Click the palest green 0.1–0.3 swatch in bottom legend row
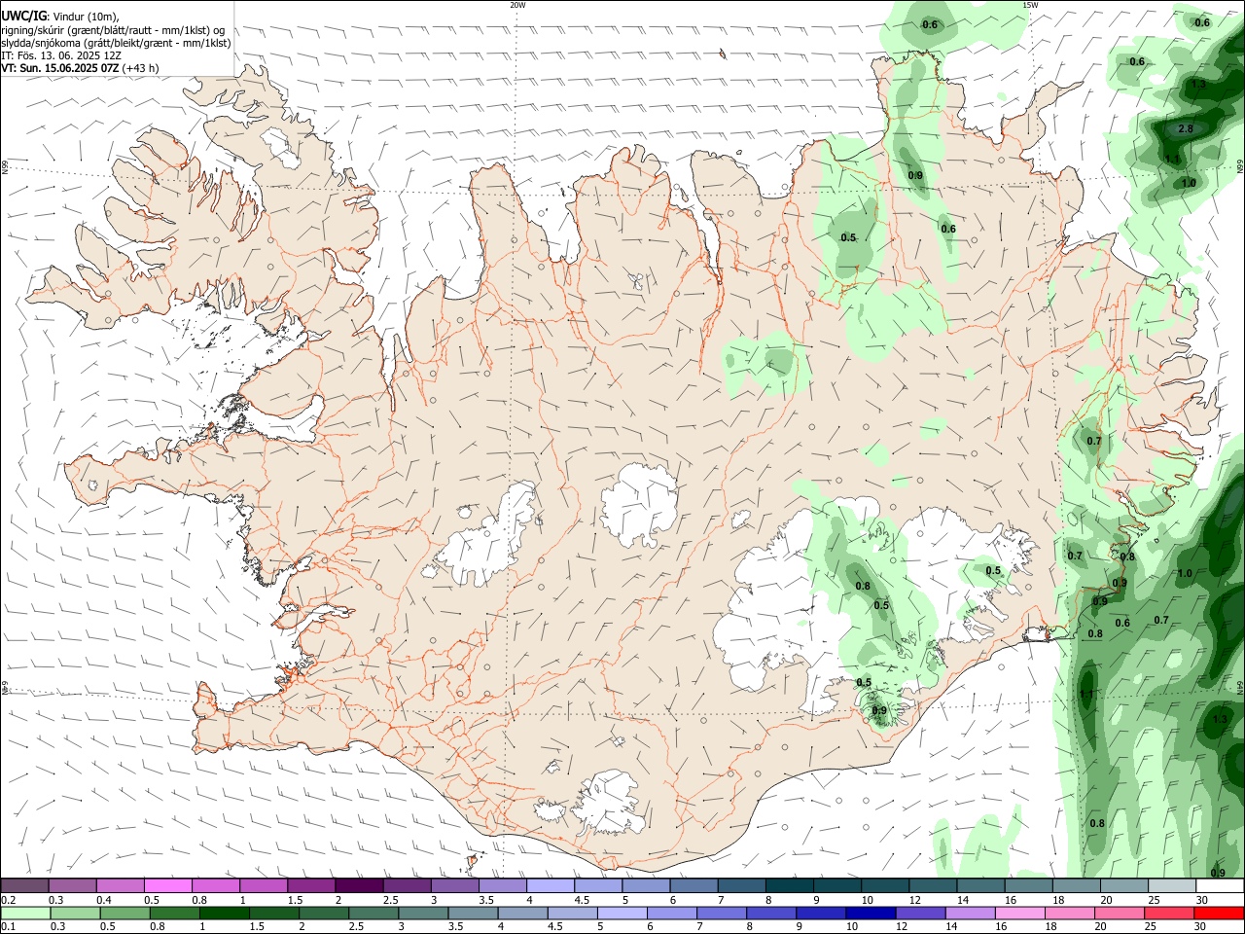1245x934 pixels. [26, 913]
